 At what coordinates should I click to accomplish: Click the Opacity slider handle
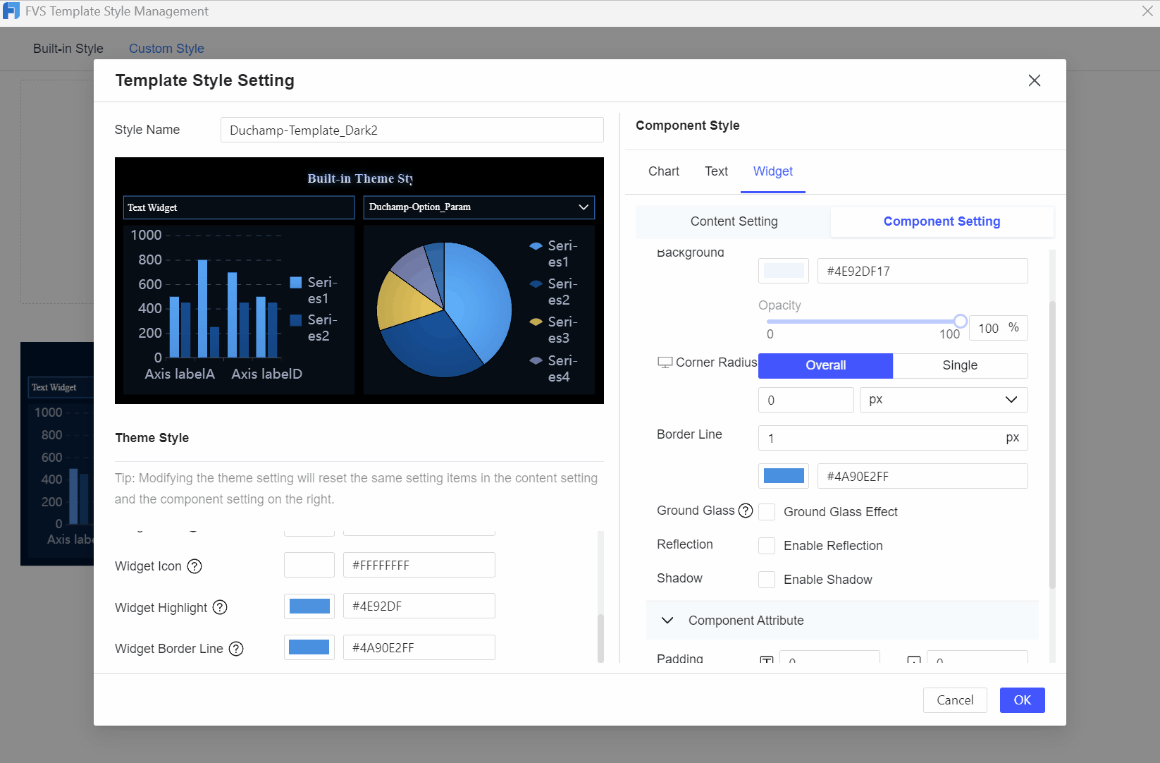[960, 322]
